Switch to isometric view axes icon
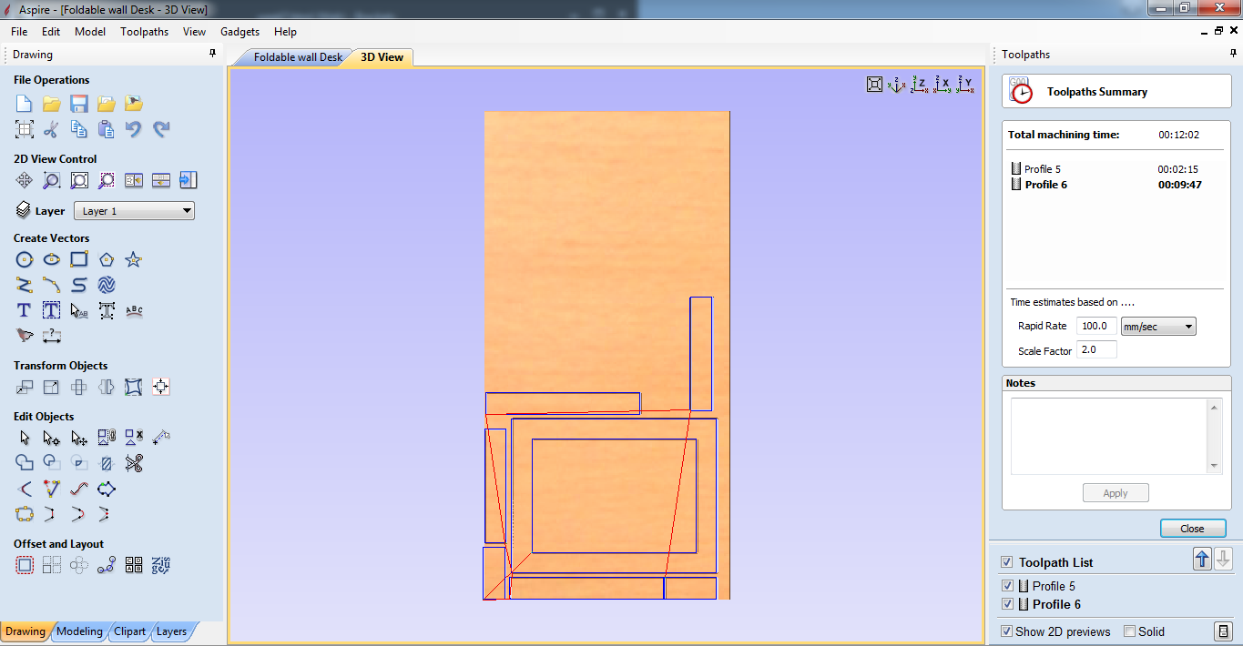This screenshot has width=1243, height=646. coord(897,85)
